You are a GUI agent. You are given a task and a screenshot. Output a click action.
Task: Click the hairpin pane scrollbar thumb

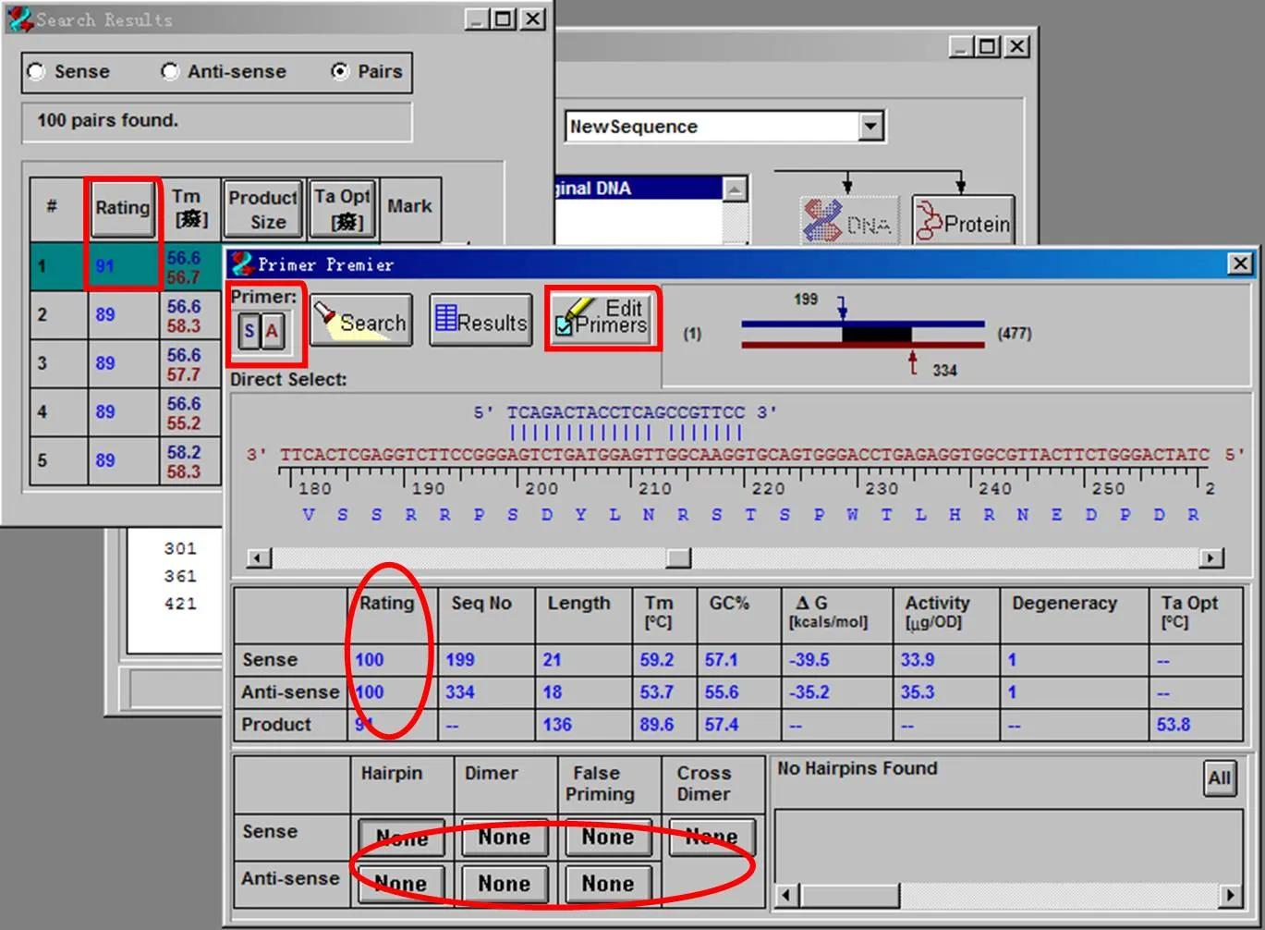click(849, 895)
